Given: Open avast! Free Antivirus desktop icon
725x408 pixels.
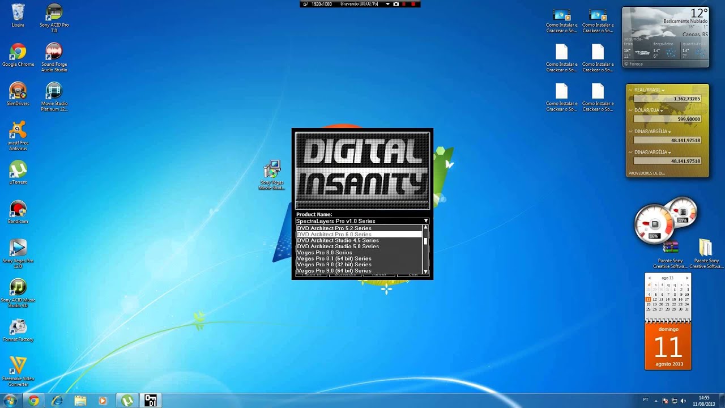Looking at the screenshot, I should coord(18,136).
